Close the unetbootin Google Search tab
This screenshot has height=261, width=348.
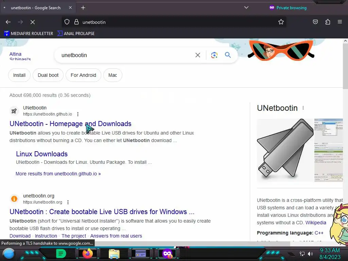pyautogui.click(x=70, y=7)
